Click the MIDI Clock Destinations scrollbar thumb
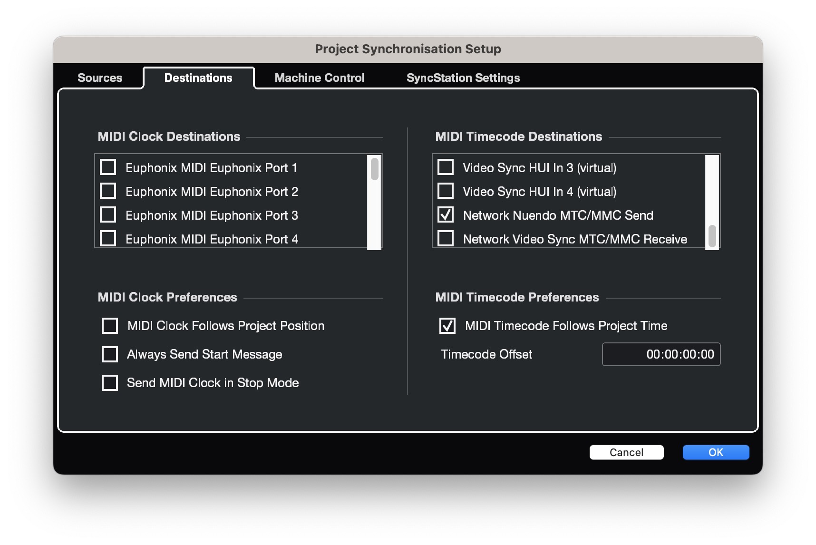Viewport: 816px width, 545px height. [375, 169]
